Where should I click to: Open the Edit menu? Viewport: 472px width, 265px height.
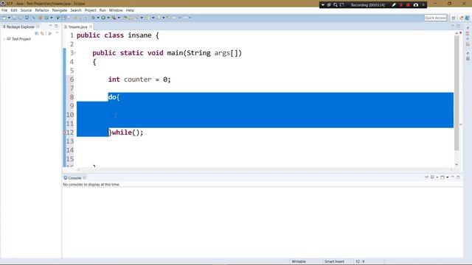(x=14, y=10)
